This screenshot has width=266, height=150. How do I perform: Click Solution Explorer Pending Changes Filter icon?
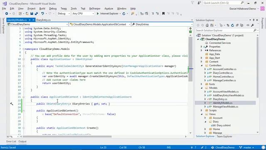221,25
